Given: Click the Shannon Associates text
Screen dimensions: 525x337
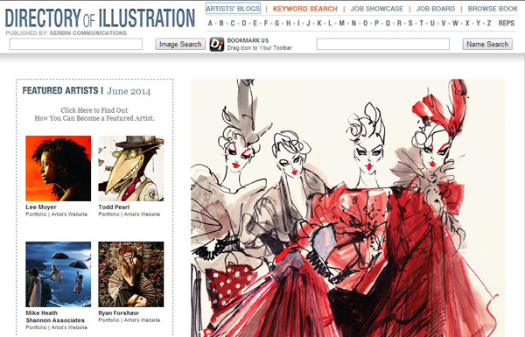Looking at the screenshot, I should (x=55, y=320).
